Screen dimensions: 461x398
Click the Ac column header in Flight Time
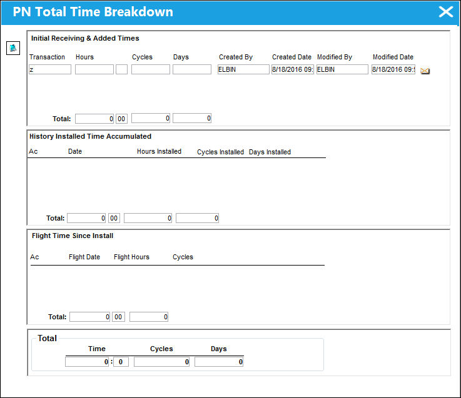[x=34, y=257]
